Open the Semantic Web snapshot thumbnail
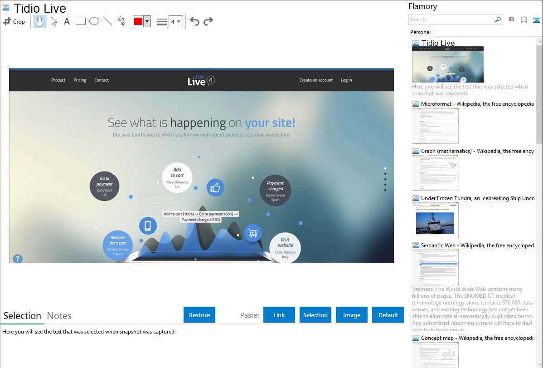The image size is (543, 368). pos(435,267)
